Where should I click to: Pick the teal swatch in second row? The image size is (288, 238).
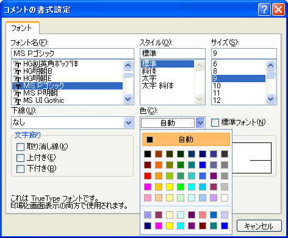click(192, 165)
